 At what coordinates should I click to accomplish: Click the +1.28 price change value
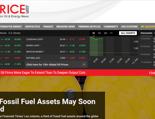click(7, 52)
